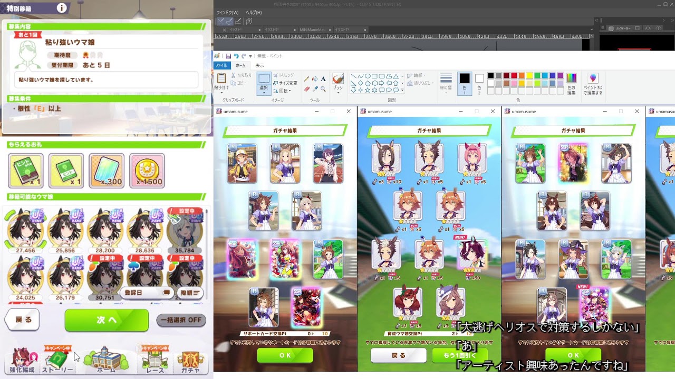Viewport: 675px width, 379px height.
Task: Click the Magnifier tool in Paint
Action: pos(323,89)
